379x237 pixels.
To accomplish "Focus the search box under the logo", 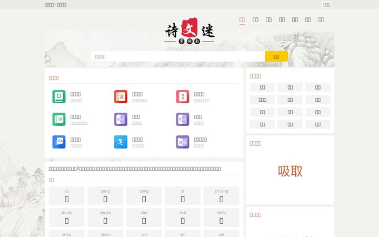I will pos(178,56).
